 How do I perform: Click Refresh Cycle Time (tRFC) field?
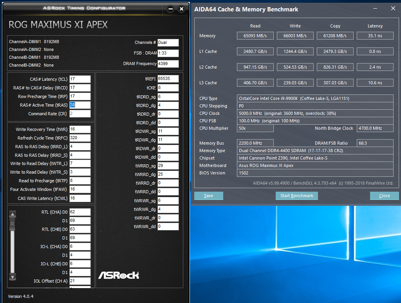coord(80,138)
